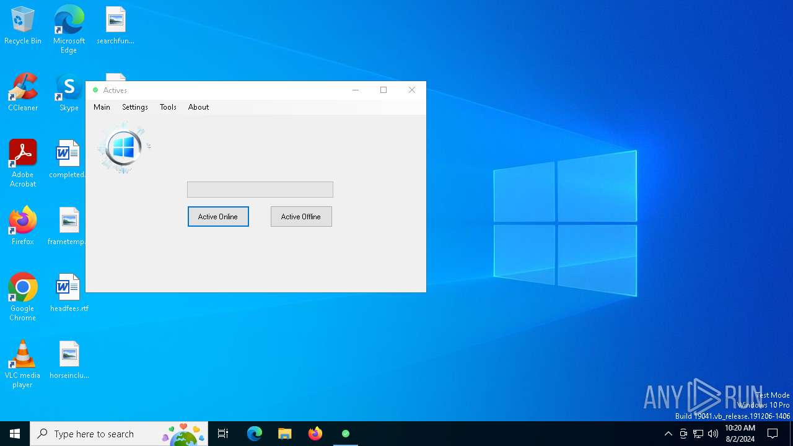Image resolution: width=793 pixels, height=446 pixels.
Task: Select the Recycle Bin desktop icon
Action: (23, 26)
